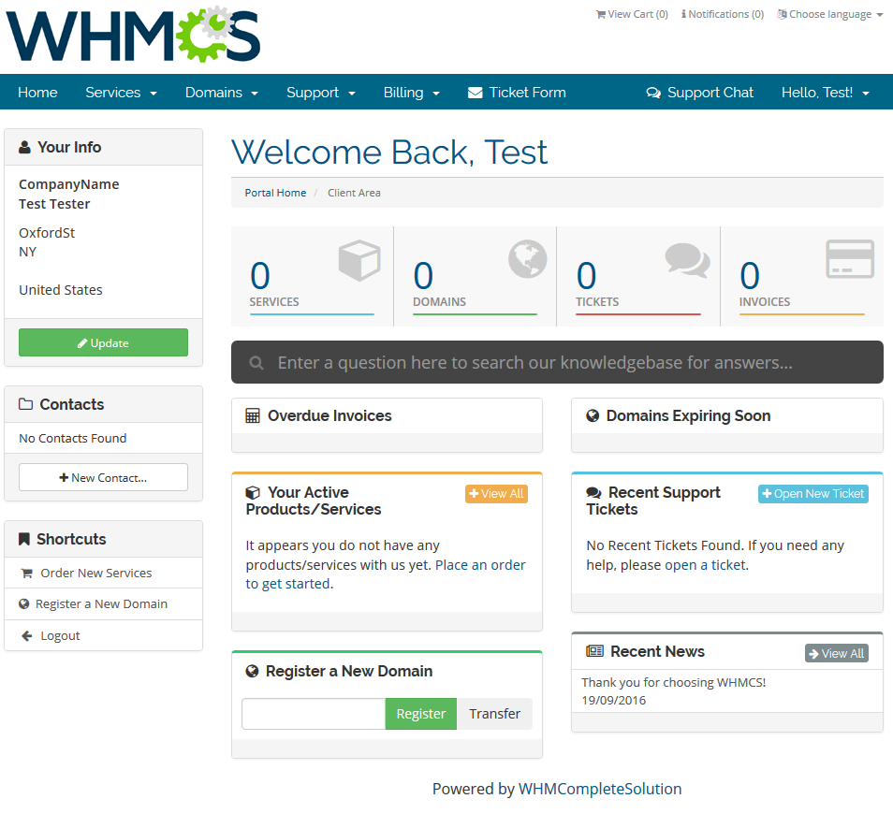Screen dimensions: 893x828
Task: Click Logout in Shortcuts
Action: [103, 635]
